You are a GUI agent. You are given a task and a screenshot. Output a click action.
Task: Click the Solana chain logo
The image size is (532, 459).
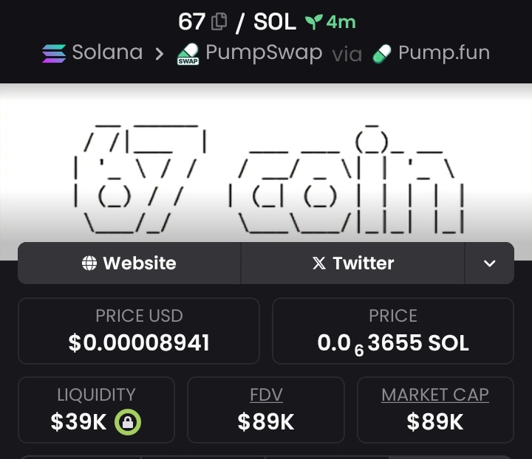click(x=54, y=54)
